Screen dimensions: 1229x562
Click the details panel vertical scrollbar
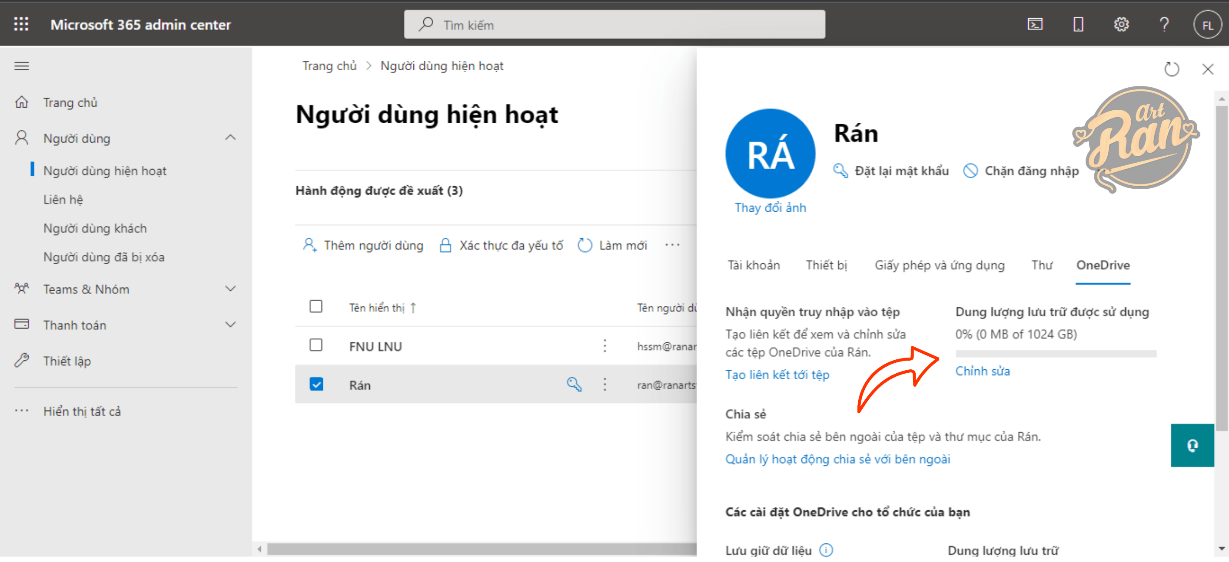[x=1221, y=268]
